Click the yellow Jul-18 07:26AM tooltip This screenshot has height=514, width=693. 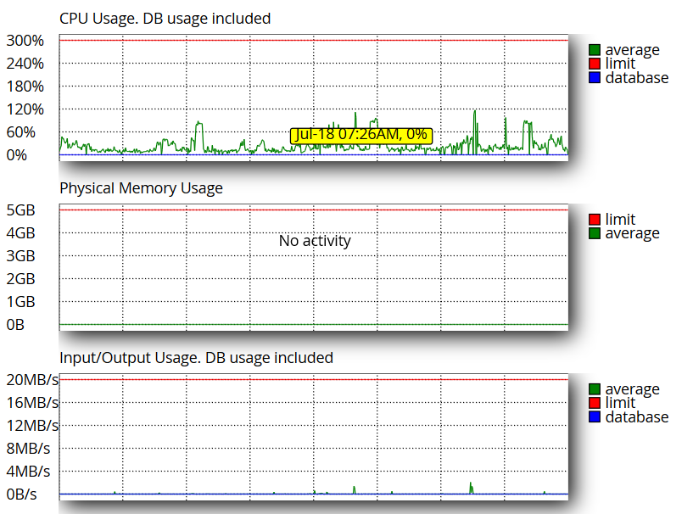pyautogui.click(x=361, y=135)
